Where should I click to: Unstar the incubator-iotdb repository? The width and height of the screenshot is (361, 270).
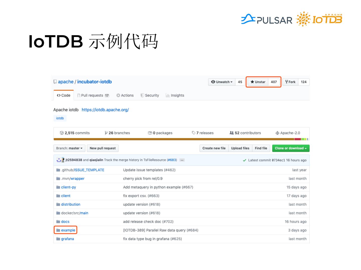point(258,82)
